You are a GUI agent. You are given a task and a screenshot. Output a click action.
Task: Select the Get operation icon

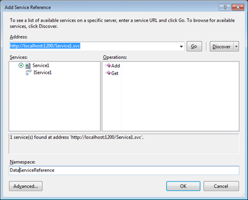[x=108, y=73]
